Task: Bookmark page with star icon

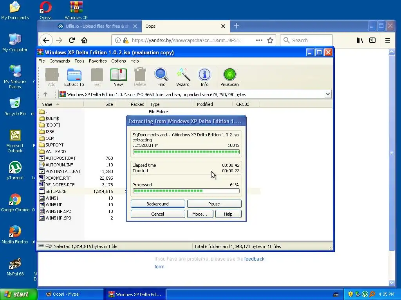Action: [270, 40]
